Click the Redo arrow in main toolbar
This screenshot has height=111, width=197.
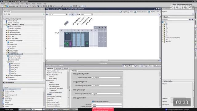click(34, 6)
